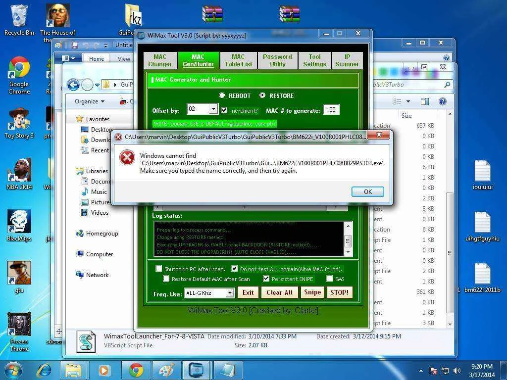Screen dimensions: 507x380
Task: Toggle the Persistent SNIPE checkbox
Action: [x=266, y=279]
